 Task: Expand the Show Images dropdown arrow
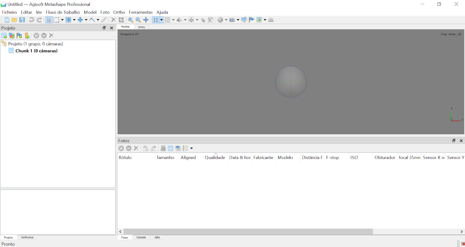265,20
